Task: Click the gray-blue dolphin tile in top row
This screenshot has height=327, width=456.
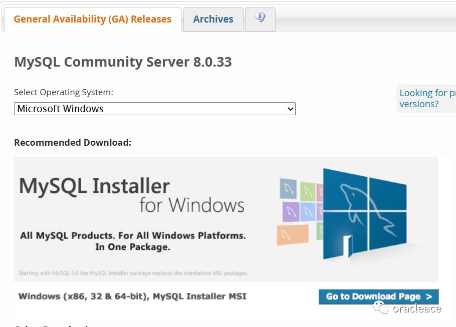Action: [x=288, y=189]
